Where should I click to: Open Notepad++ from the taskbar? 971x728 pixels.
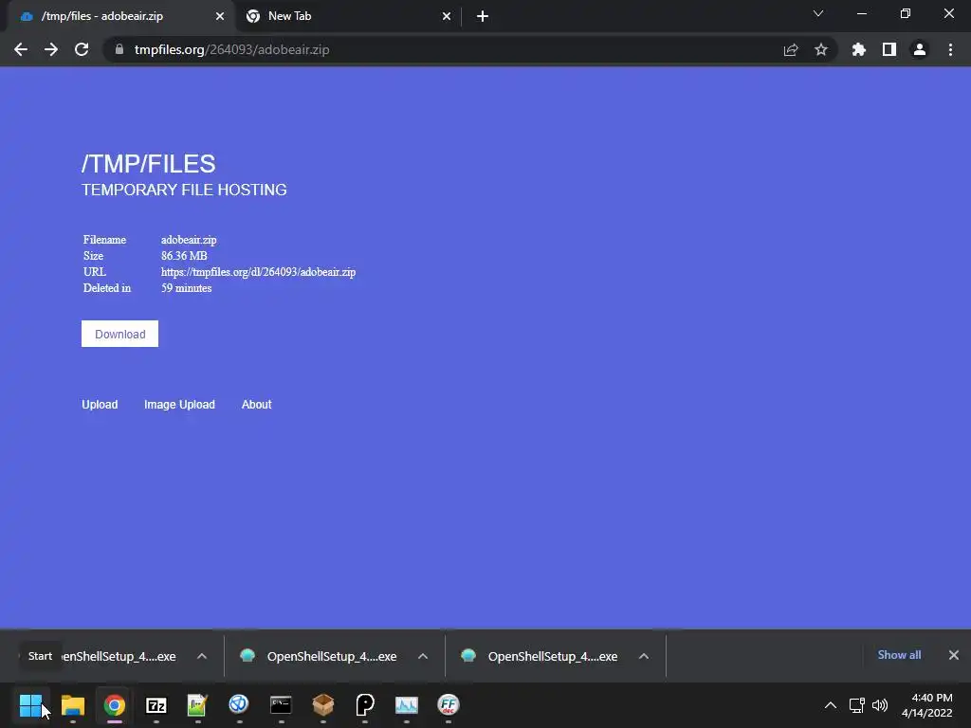click(197, 704)
